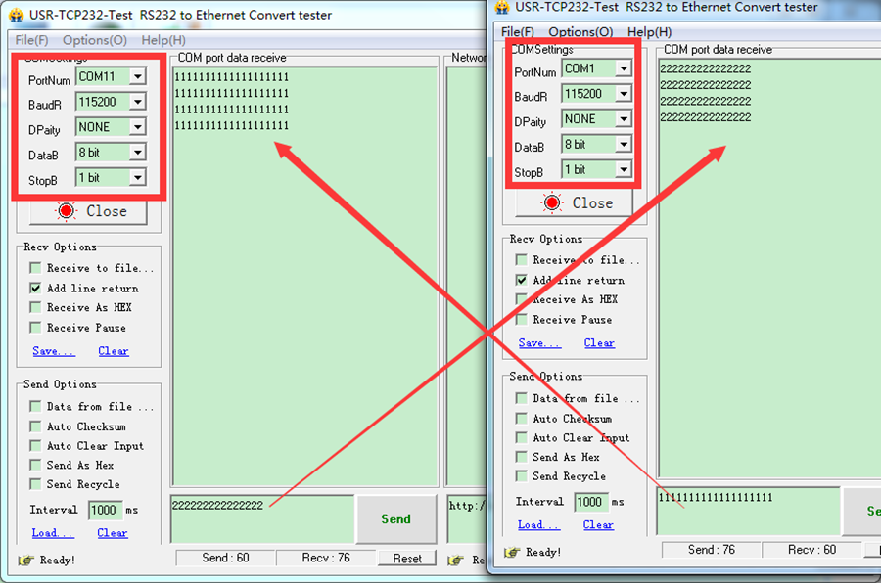The height and width of the screenshot is (583, 881).
Task: Click the Interval field in the right window
Action: [x=590, y=502]
